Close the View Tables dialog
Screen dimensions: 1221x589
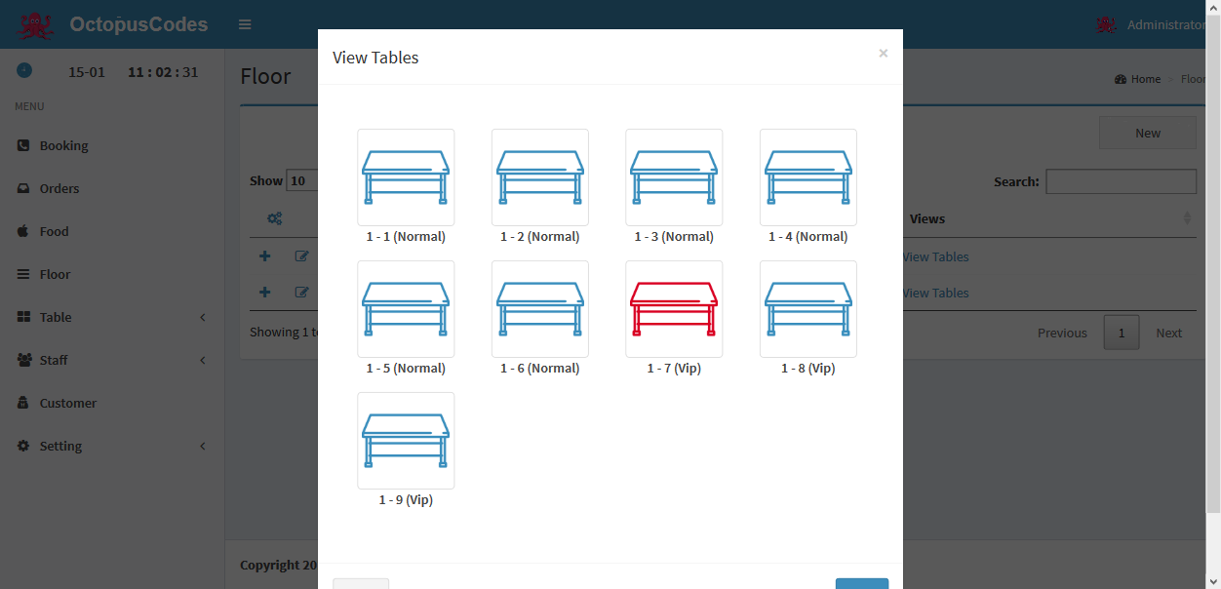pos(883,54)
